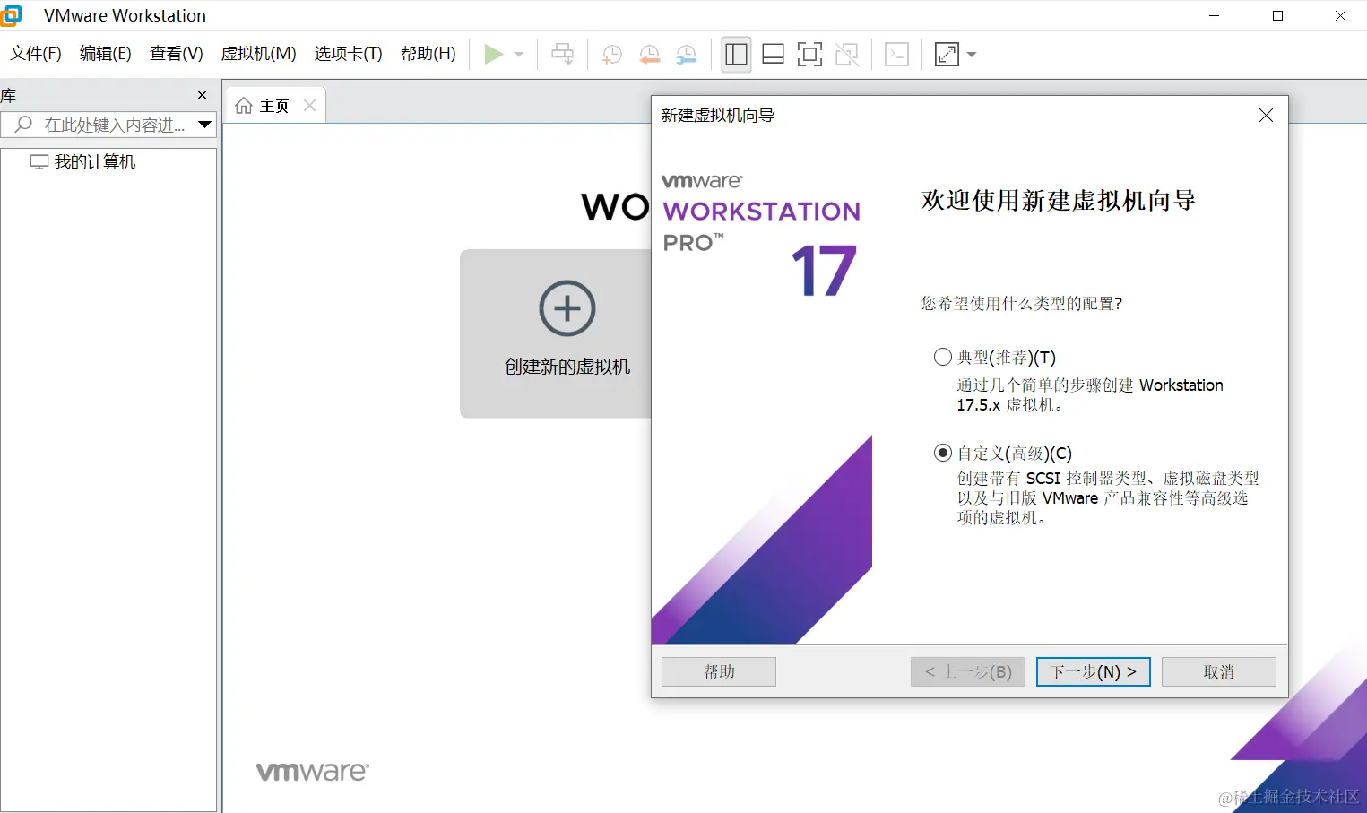Screen dimensions: 1367x813
Task: Select 我的计算机 in the library tree
Action: (95, 162)
